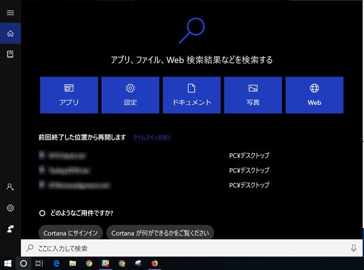The width and height of the screenshot is (364, 270).
Task: Click Cortana にサインイン button
Action: click(x=70, y=233)
